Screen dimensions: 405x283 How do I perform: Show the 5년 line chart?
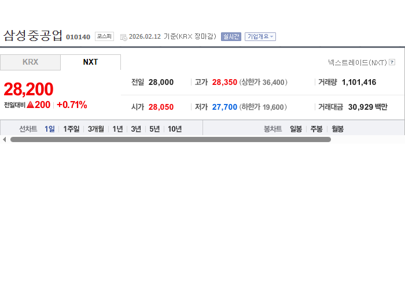coord(154,129)
